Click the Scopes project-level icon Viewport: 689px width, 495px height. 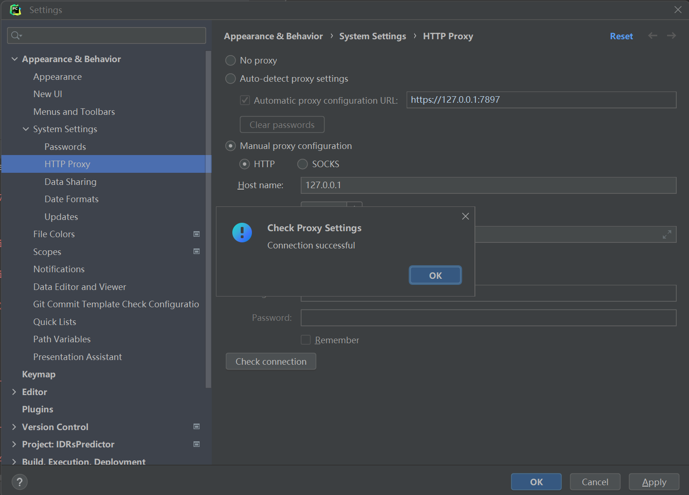197,252
